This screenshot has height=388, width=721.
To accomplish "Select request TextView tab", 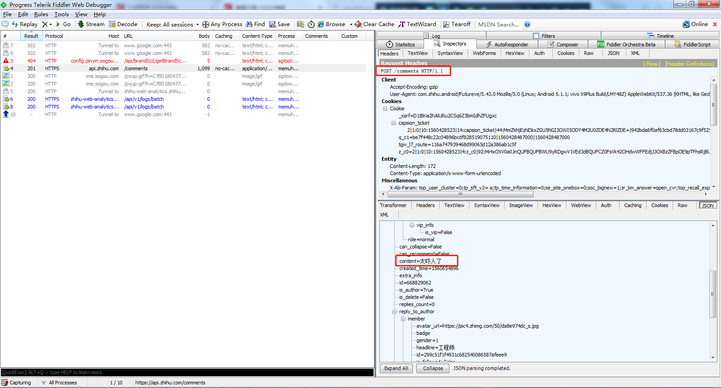I will [418, 53].
